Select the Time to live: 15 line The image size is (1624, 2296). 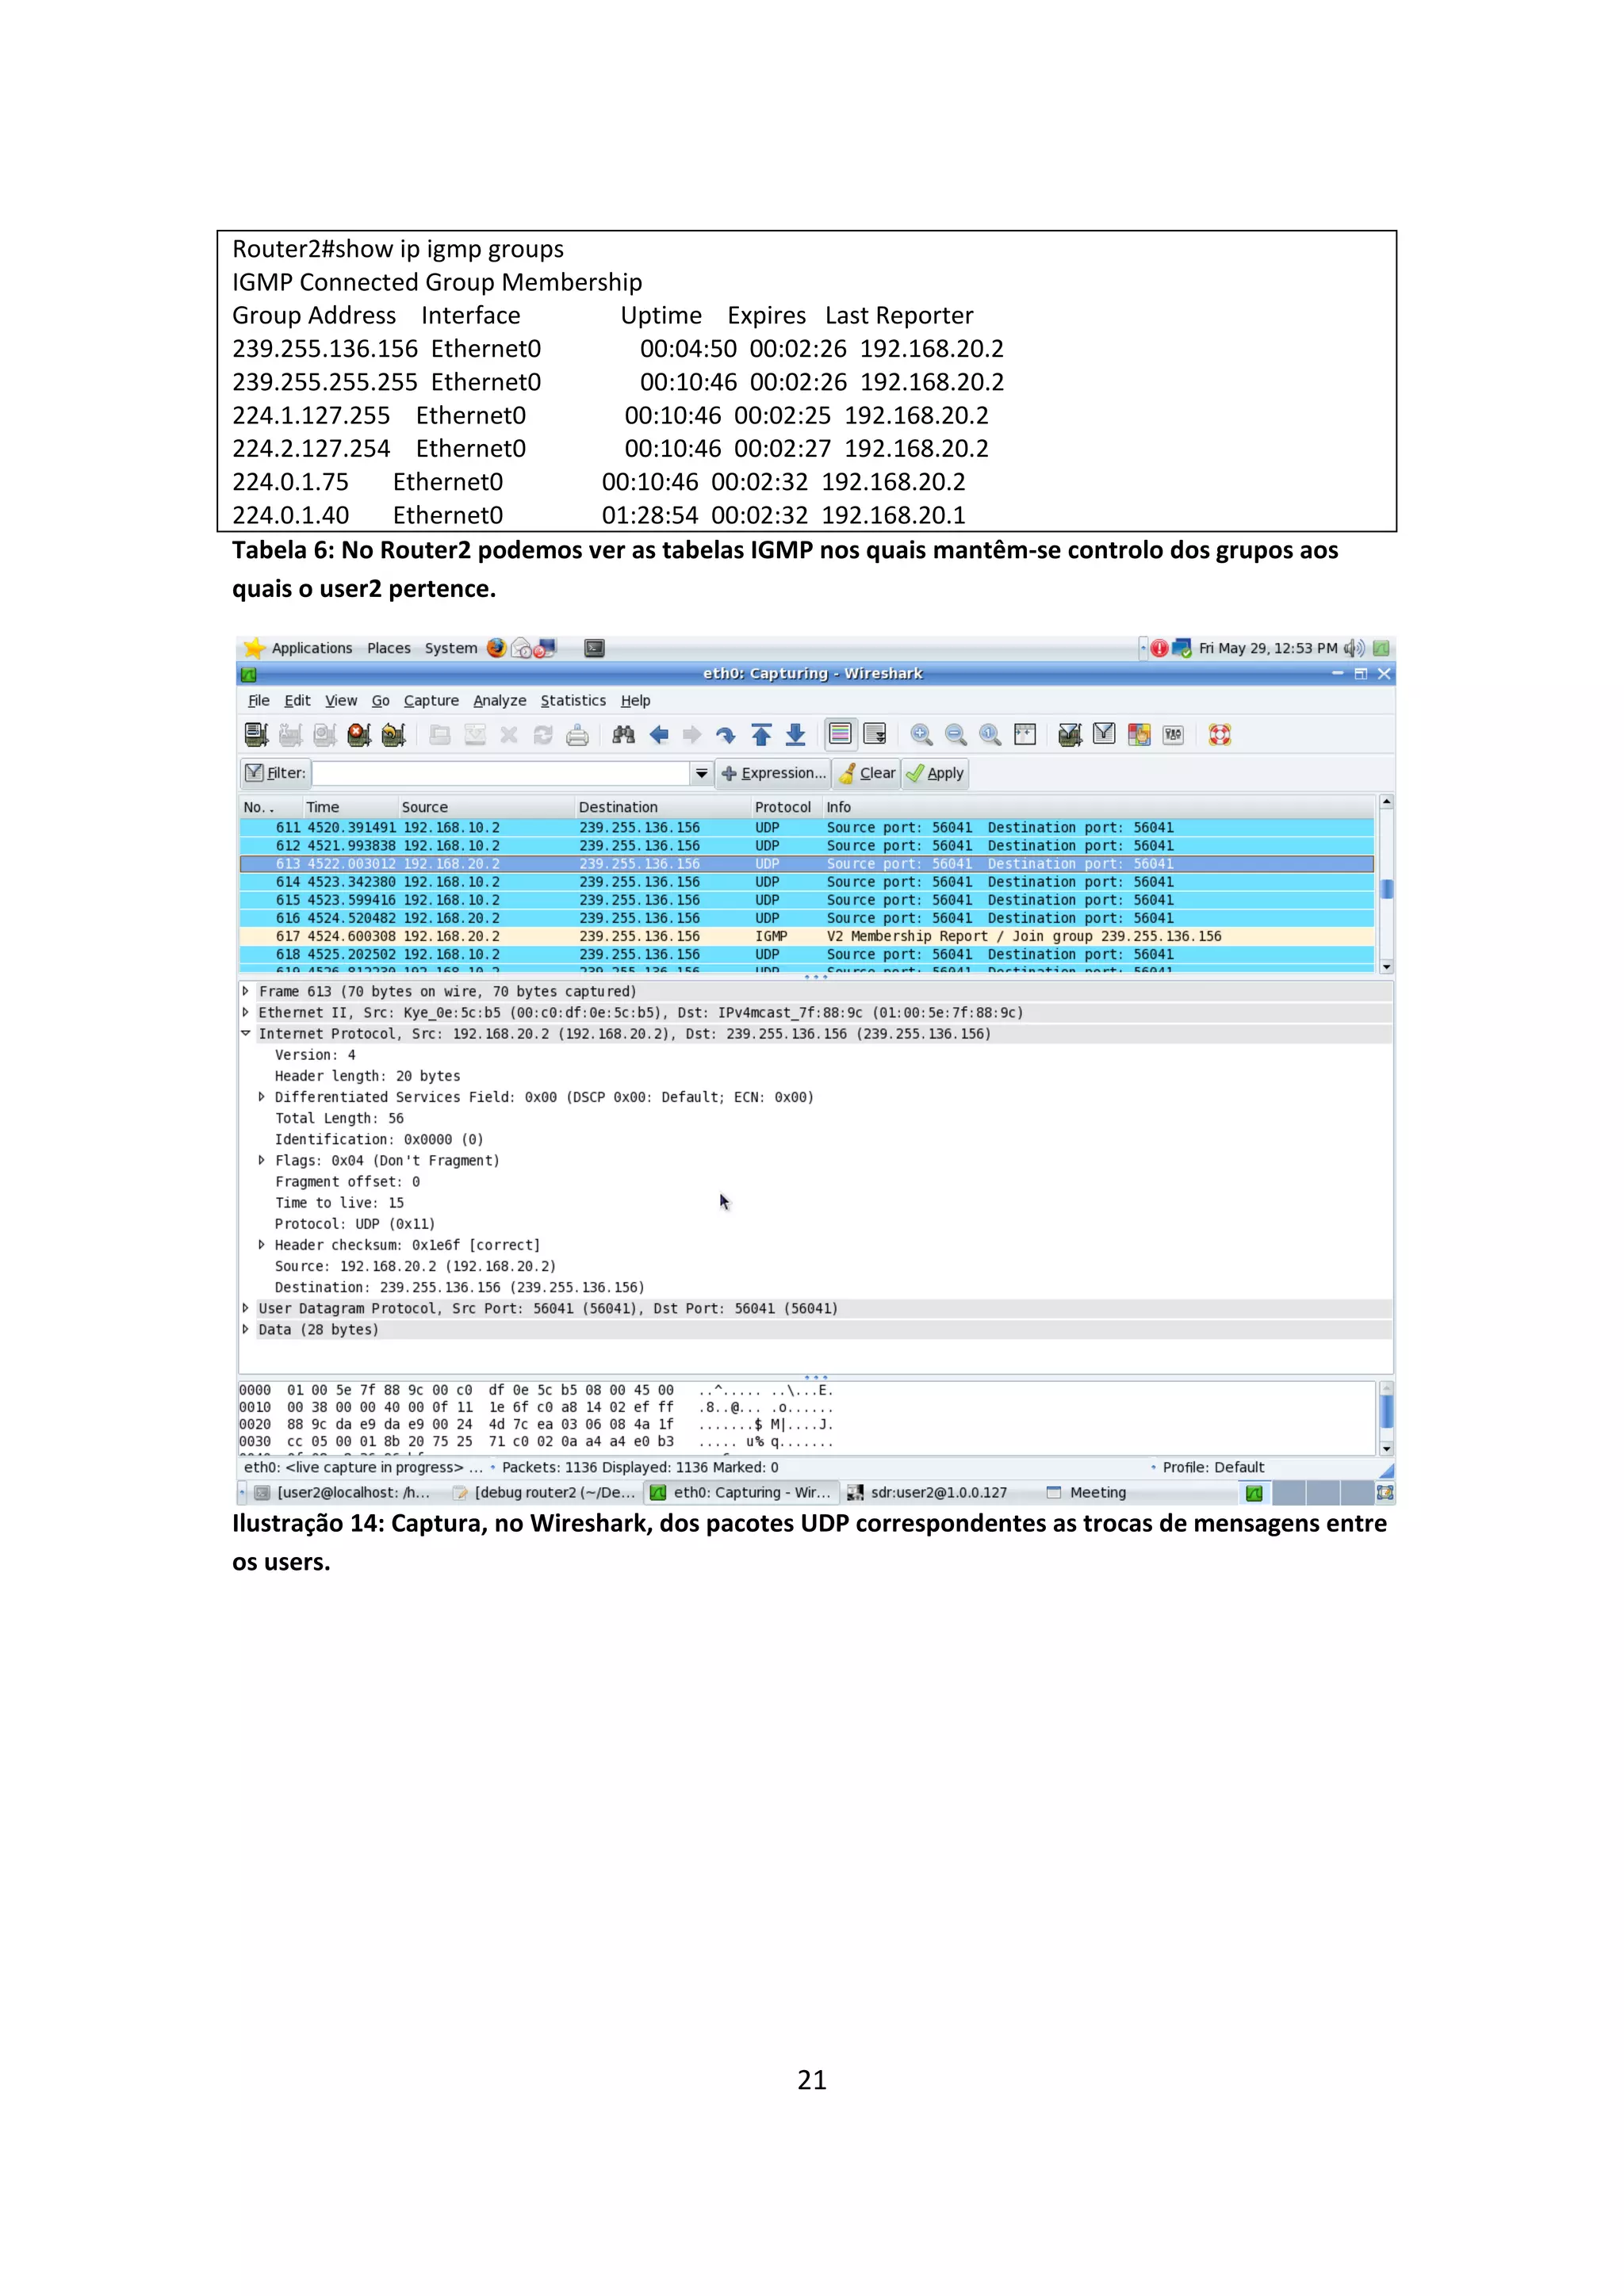tap(339, 1203)
